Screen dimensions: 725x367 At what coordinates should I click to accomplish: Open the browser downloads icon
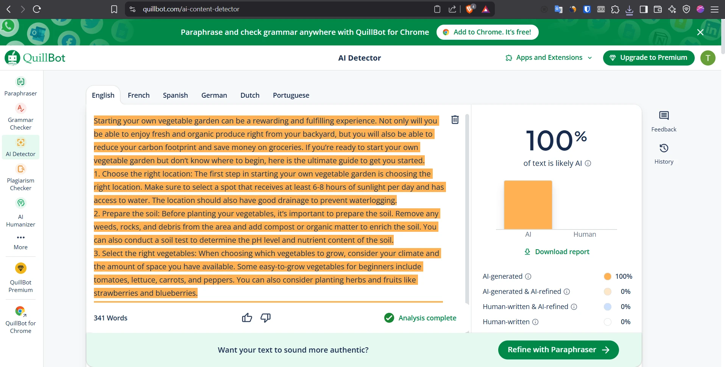[629, 9]
